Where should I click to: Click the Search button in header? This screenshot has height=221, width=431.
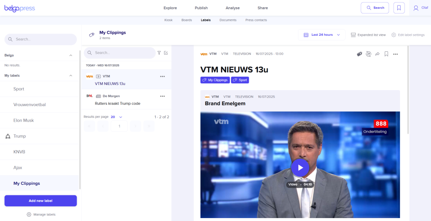coord(375,8)
